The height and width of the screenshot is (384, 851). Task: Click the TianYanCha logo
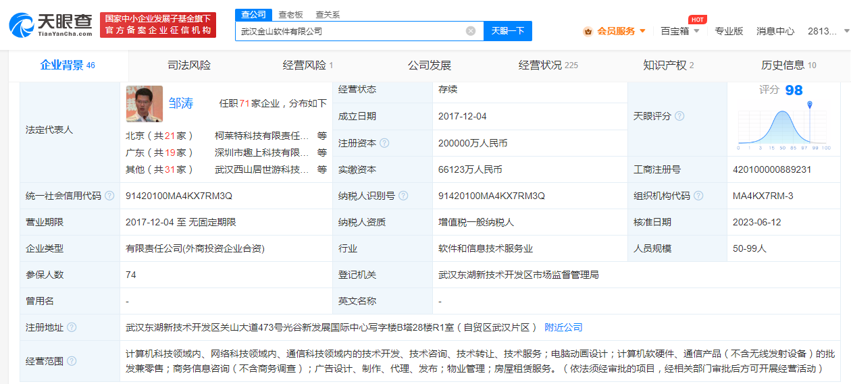[51, 25]
